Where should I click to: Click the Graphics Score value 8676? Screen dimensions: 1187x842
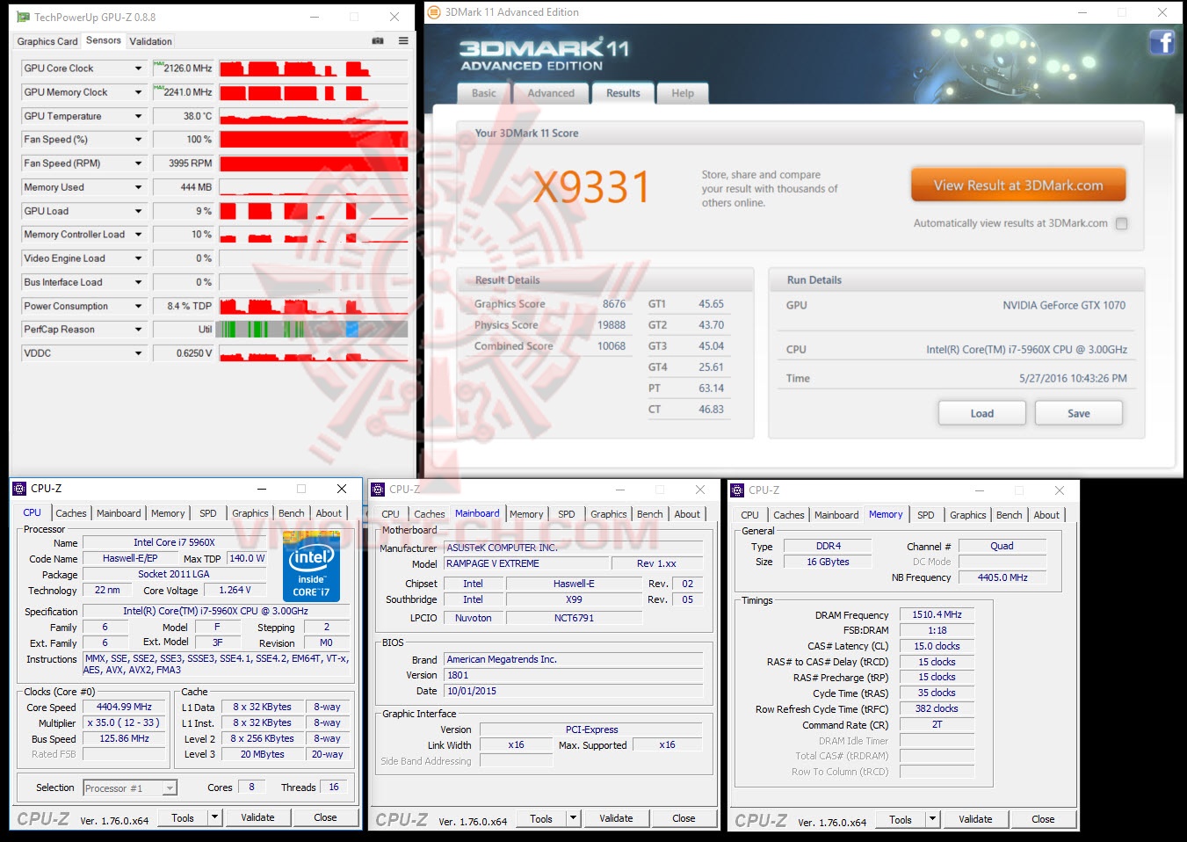[614, 304]
